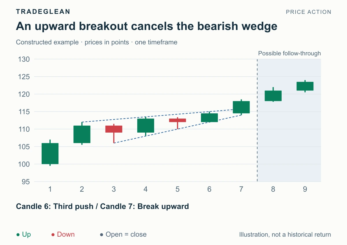Select the small red candle 5
The height and width of the screenshot is (245, 347).
coord(178,120)
